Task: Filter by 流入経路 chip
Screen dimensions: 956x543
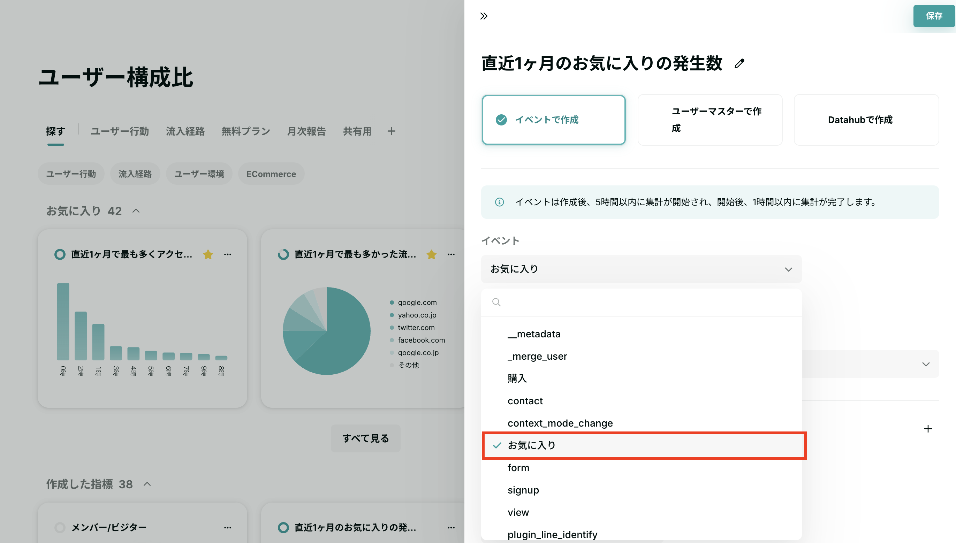Action: pyautogui.click(x=135, y=174)
